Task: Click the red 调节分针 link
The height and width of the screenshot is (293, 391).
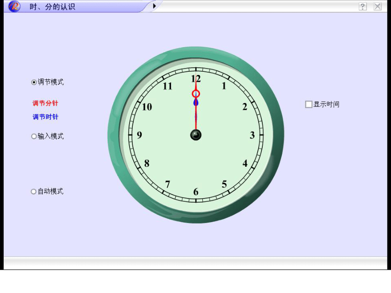Action: coord(45,103)
